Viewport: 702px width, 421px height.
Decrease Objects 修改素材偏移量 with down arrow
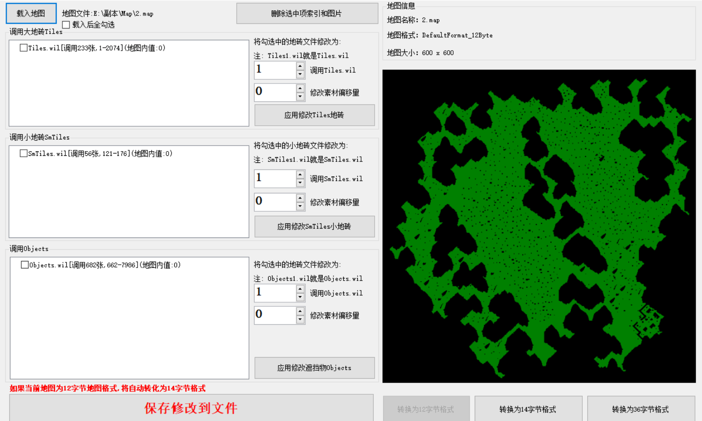click(x=300, y=319)
